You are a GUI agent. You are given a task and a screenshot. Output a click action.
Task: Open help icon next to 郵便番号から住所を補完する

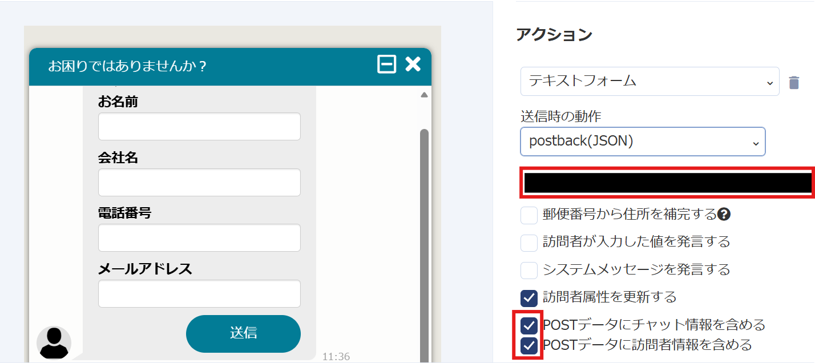pos(725,215)
